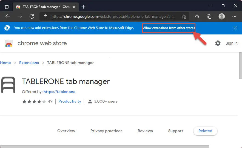Go to Home breadcrumb link

5,63
